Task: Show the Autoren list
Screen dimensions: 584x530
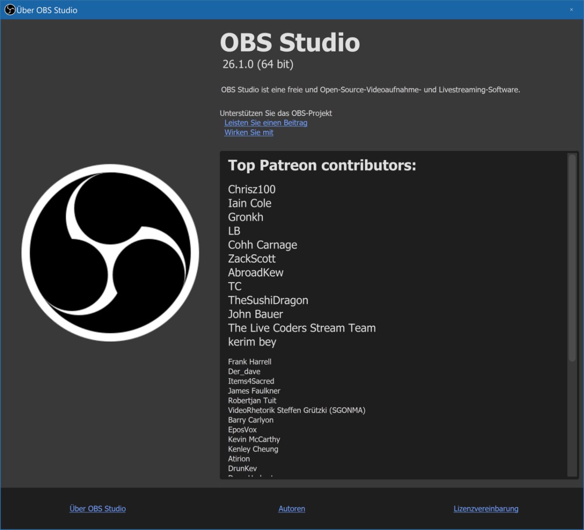Action: (292, 509)
